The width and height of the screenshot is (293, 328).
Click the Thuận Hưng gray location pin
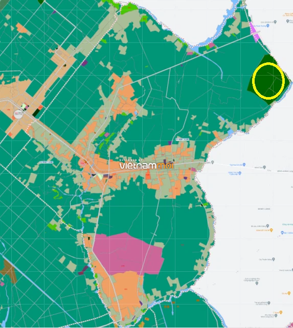273,259
